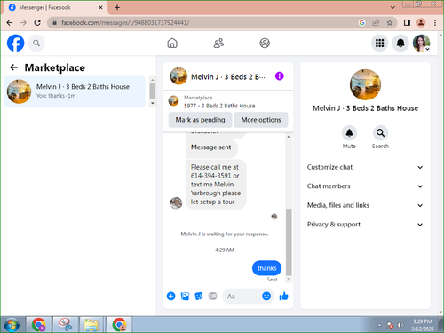Open the $977 3 Beds 2 Baths listing link
The height and width of the screenshot is (333, 444).
pos(219,106)
